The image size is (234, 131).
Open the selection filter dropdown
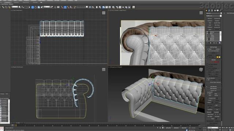pos(15,7)
